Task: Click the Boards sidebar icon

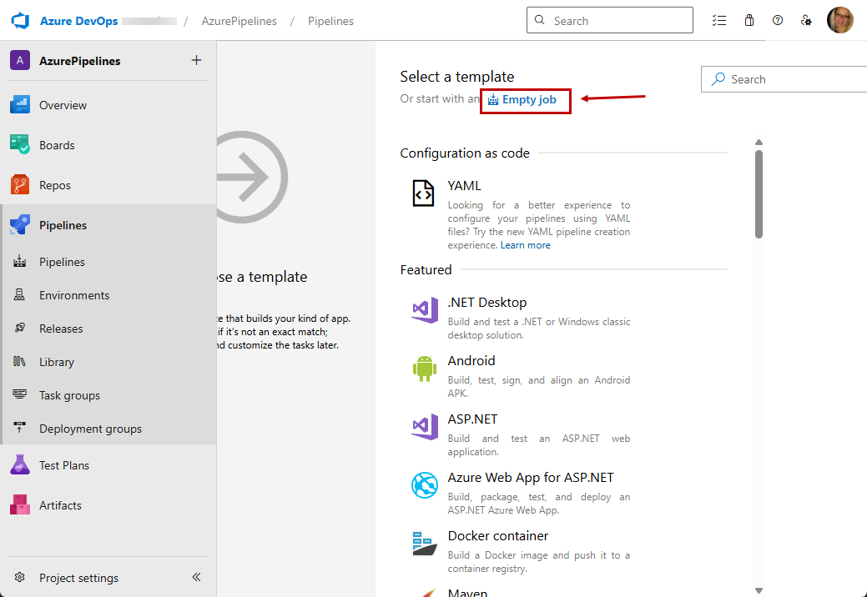Action: pyautogui.click(x=20, y=144)
